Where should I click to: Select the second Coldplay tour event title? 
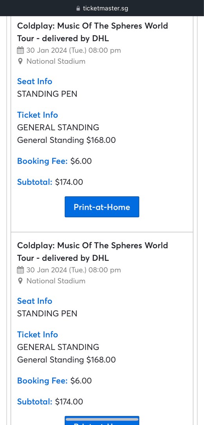click(93, 251)
